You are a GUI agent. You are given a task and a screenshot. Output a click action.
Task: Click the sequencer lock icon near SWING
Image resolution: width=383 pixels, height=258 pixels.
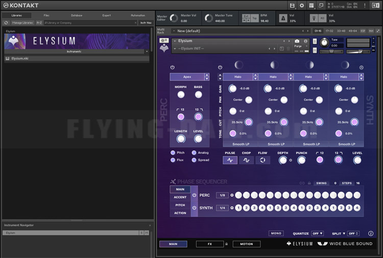click(x=309, y=183)
